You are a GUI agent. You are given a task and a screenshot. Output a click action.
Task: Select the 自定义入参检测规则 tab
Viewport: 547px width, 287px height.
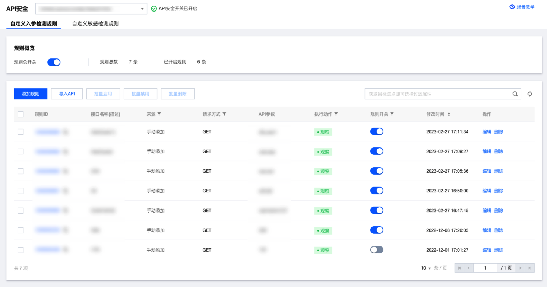(x=34, y=23)
